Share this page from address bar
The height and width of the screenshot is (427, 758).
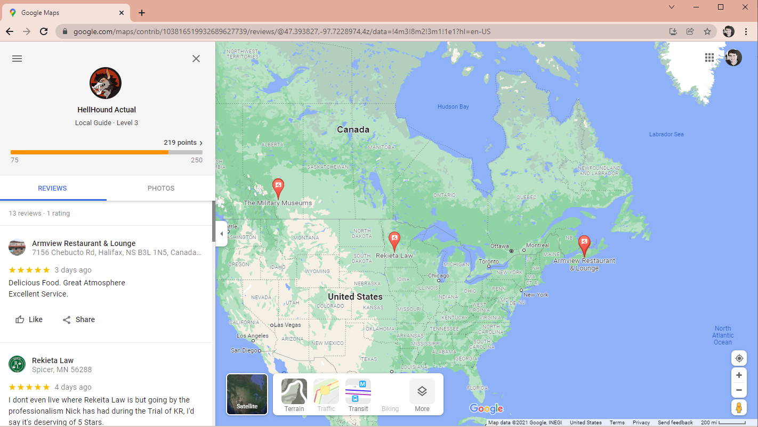click(690, 31)
